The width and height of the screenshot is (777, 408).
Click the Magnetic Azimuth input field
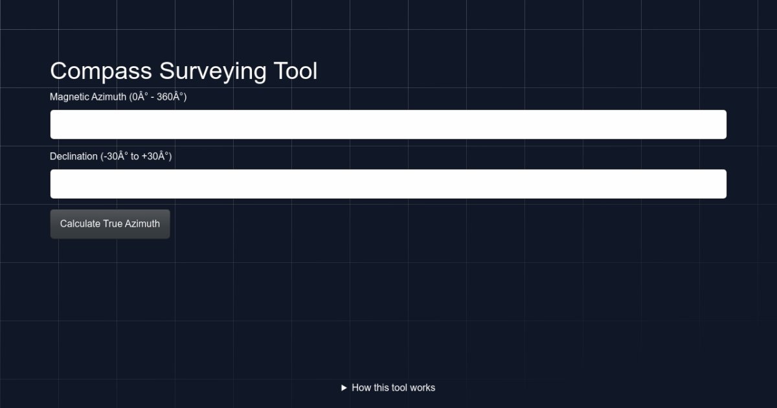[388, 124]
